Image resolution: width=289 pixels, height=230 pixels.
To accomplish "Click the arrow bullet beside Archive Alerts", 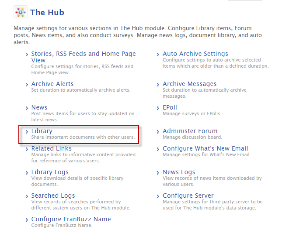I will point(27,85).
